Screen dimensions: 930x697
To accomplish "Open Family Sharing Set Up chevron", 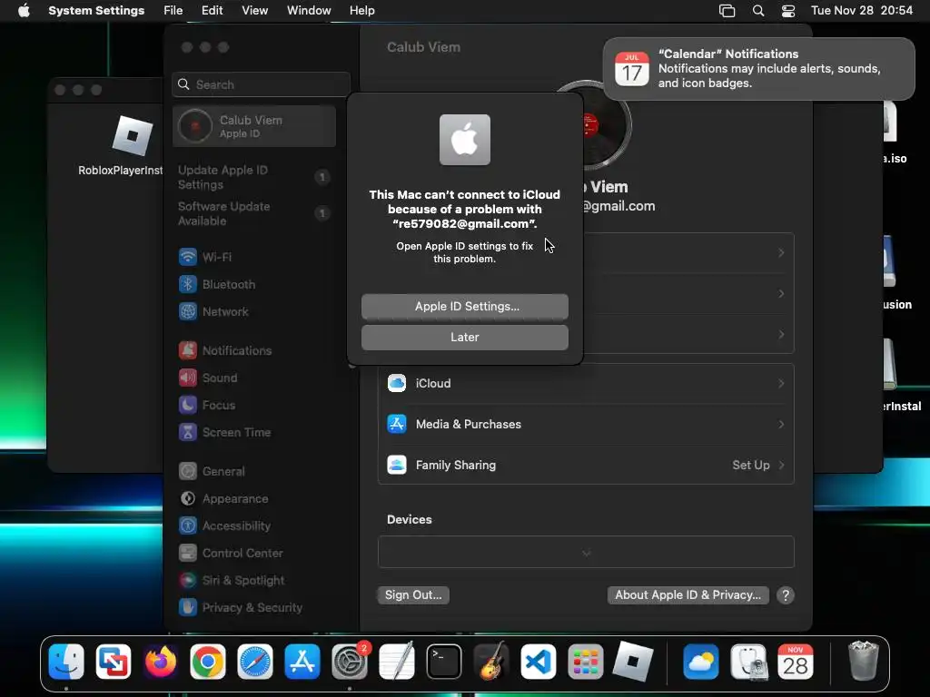I will pyautogui.click(x=781, y=466).
